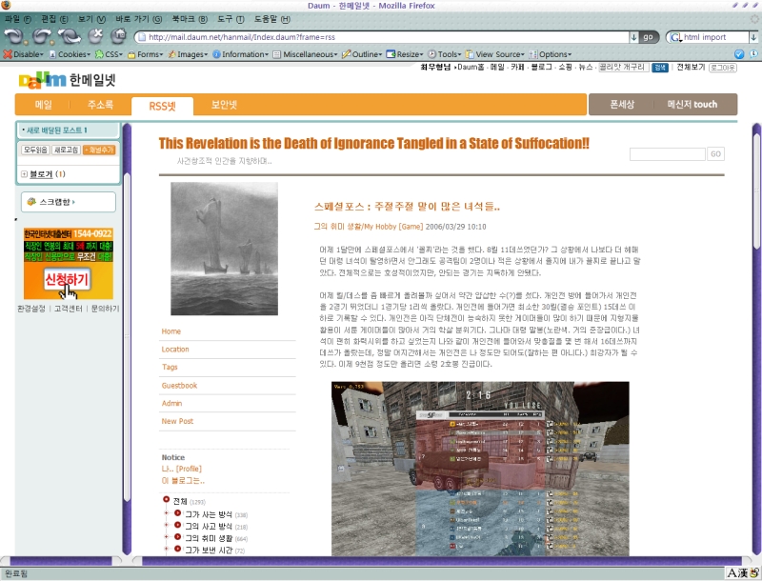Image resolution: width=762 pixels, height=581 pixels.
Task: Switch to the 보안넷 tab
Action: tap(224, 105)
